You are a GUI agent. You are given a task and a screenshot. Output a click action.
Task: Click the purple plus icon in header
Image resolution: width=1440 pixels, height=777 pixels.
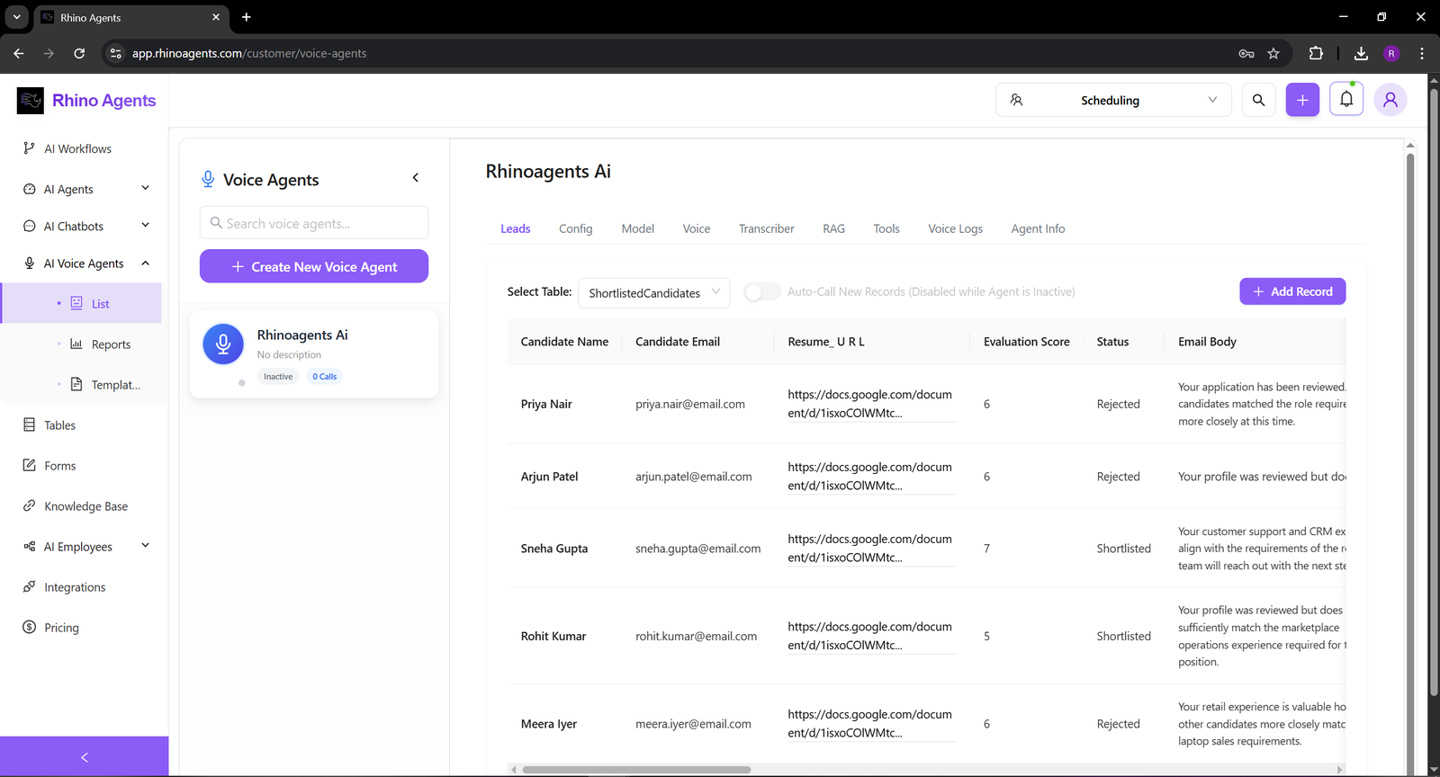[1302, 100]
